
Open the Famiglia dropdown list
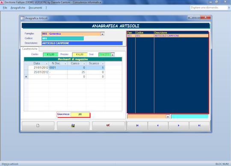[102, 34]
